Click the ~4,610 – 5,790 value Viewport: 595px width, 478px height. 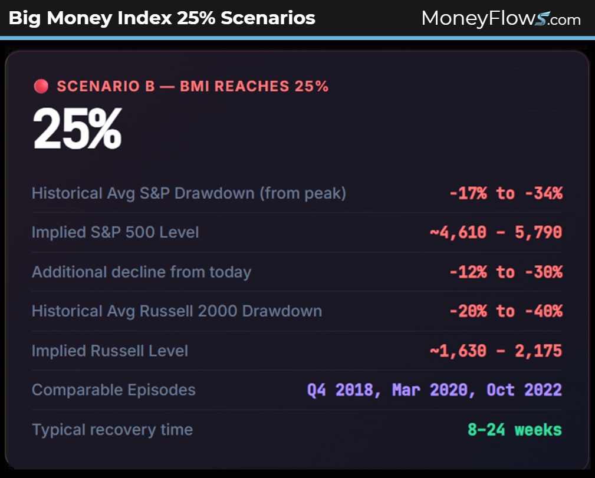click(495, 232)
